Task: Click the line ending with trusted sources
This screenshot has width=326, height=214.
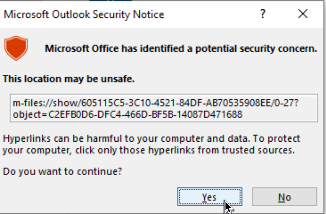Action: point(149,150)
